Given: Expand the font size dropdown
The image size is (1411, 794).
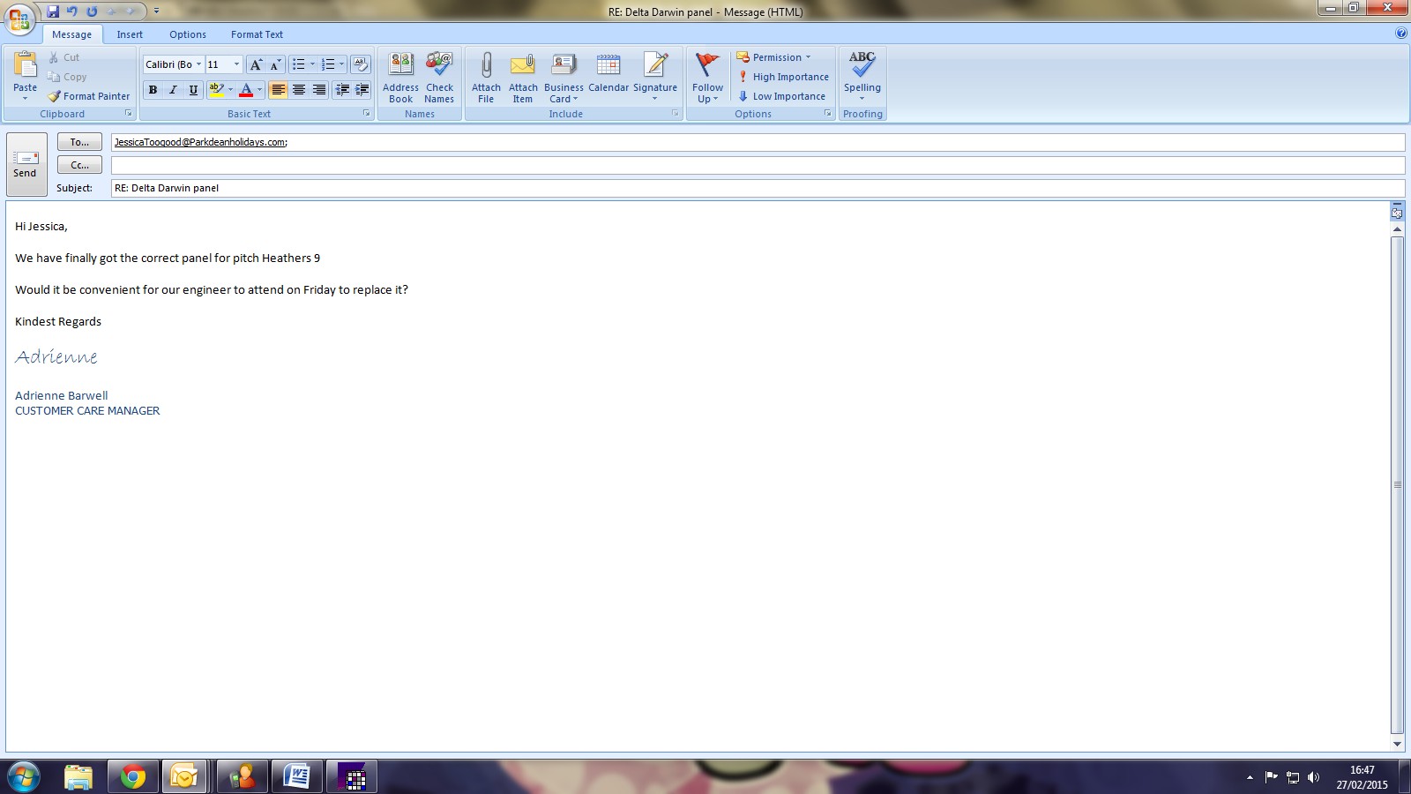Looking at the screenshot, I should pos(236,64).
